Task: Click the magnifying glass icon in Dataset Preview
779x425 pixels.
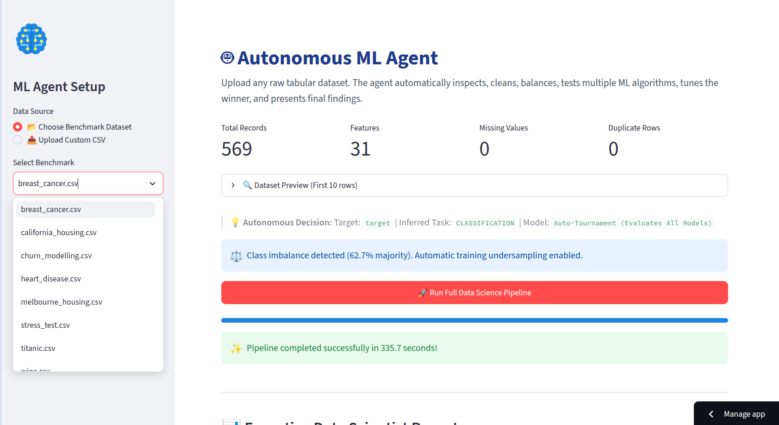Action: (x=248, y=185)
